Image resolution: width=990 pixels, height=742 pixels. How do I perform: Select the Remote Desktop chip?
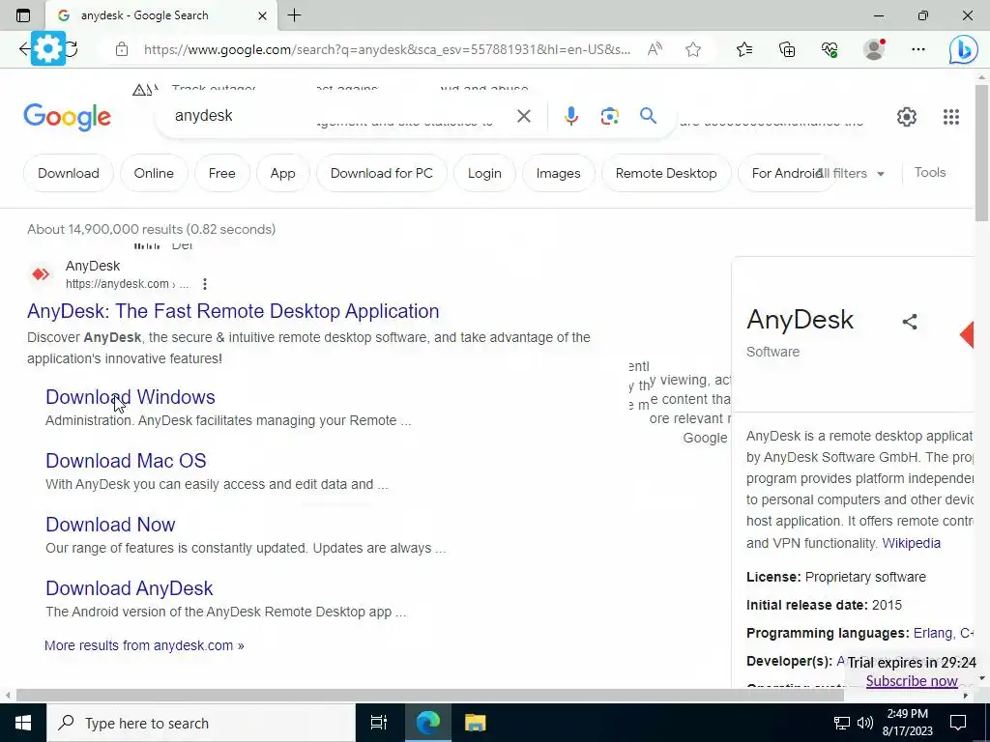666,173
